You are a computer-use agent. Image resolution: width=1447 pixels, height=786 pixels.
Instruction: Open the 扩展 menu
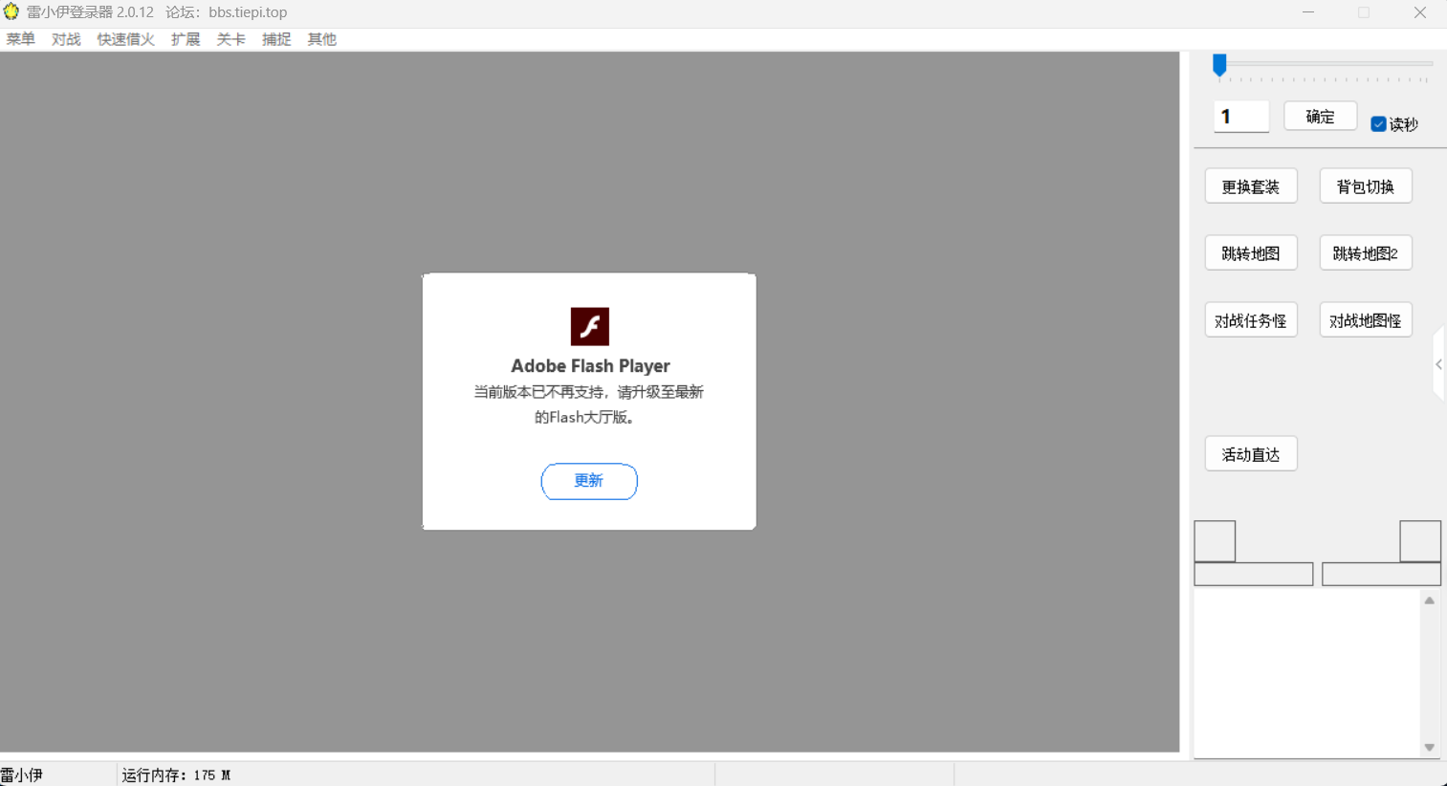(x=186, y=39)
